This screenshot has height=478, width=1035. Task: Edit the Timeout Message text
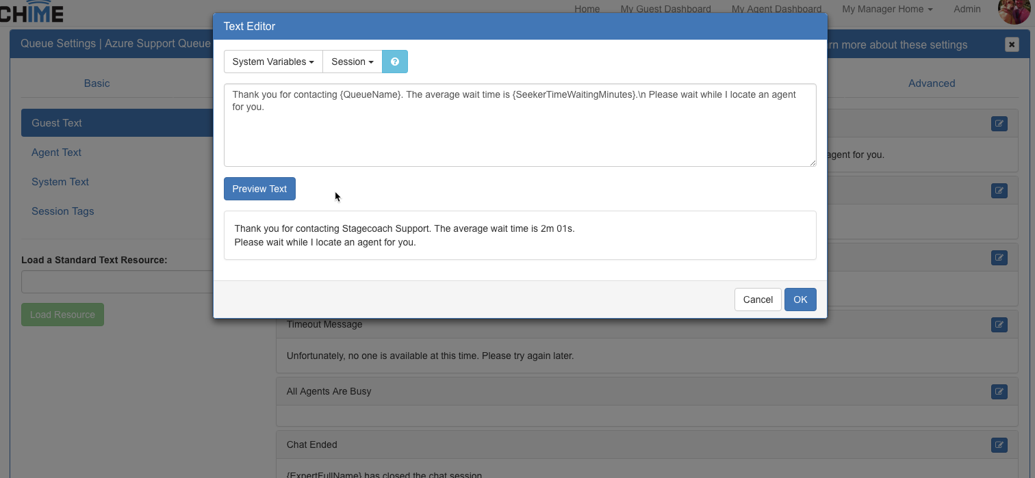999,325
